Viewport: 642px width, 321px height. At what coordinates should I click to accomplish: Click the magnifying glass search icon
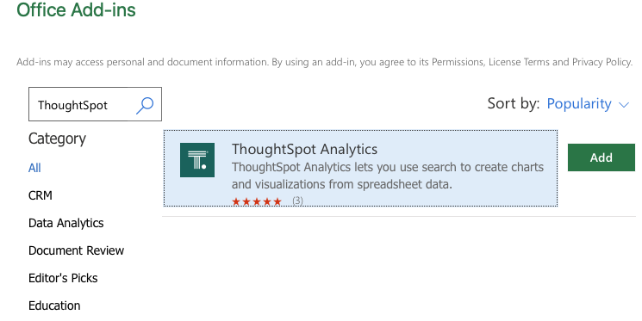(x=145, y=105)
